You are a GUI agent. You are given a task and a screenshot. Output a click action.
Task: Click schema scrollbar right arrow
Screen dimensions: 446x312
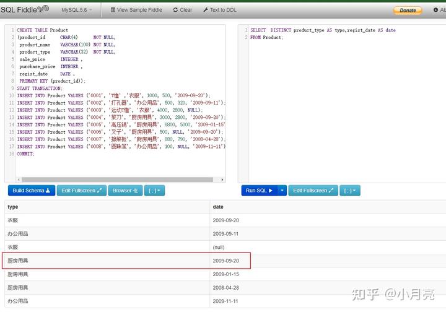pos(222,180)
